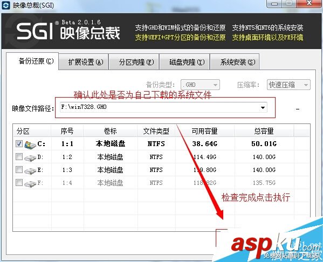Select the 50.01G total capacity cell
Screen dimensions: 323x262
pos(264,144)
